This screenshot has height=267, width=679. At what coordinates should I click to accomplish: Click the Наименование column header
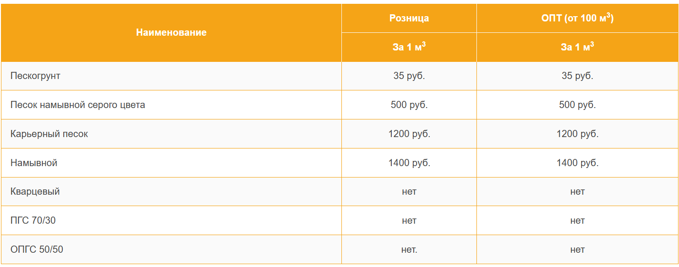[x=171, y=33]
